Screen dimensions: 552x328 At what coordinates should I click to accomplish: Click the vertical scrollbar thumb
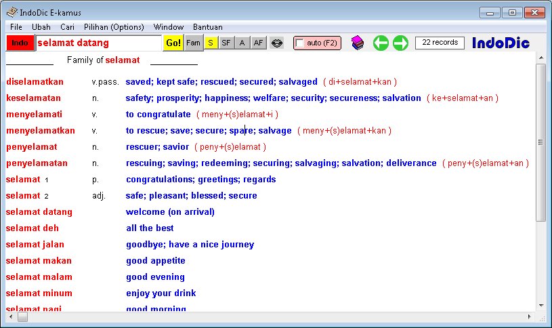(541, 142)
